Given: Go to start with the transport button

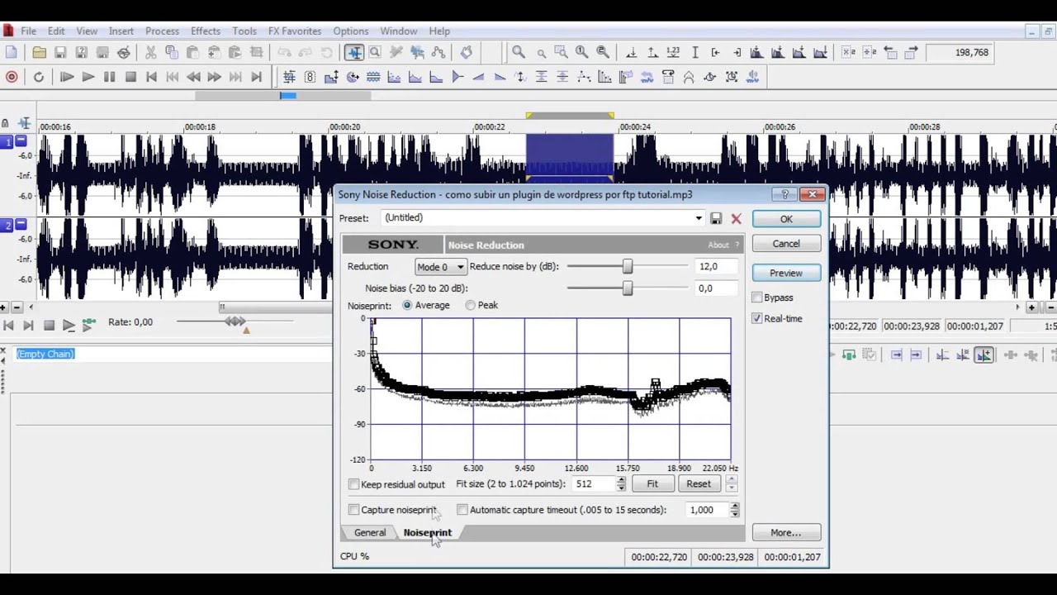Looking at the screenshot, I should pos(151,77).
